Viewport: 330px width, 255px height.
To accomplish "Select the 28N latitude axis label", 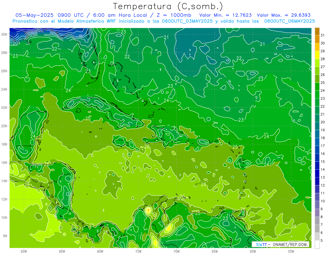I will pyautogui.click(x=4, y=53).
